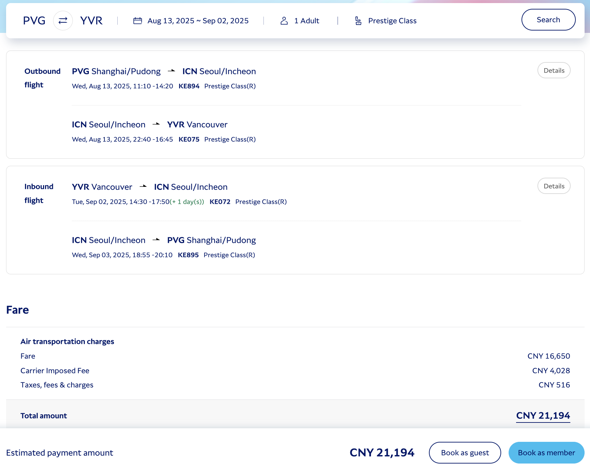This screenshot has width=590, height=472.
Task: Click the arrow between PVG Shanghai and ICN
Action: point(172,71)
